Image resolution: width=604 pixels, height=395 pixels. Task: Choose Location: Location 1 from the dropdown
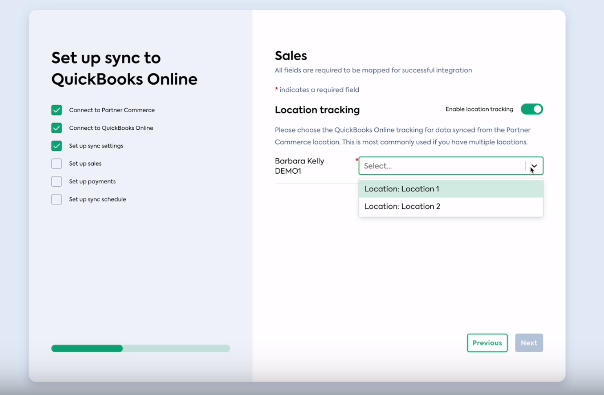pyautogui.click(x=451, y=189)
